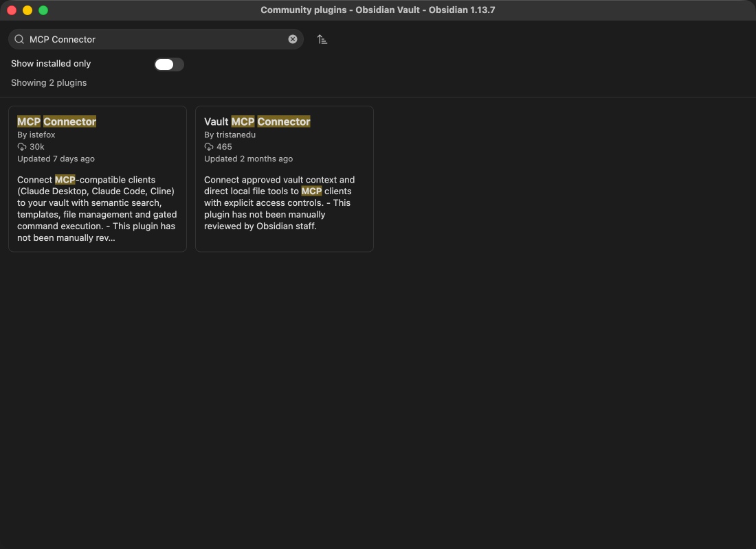Clear the plugin search field

(x=293, y=40)
